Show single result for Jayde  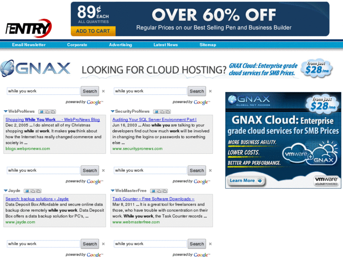tap(27, 191)
